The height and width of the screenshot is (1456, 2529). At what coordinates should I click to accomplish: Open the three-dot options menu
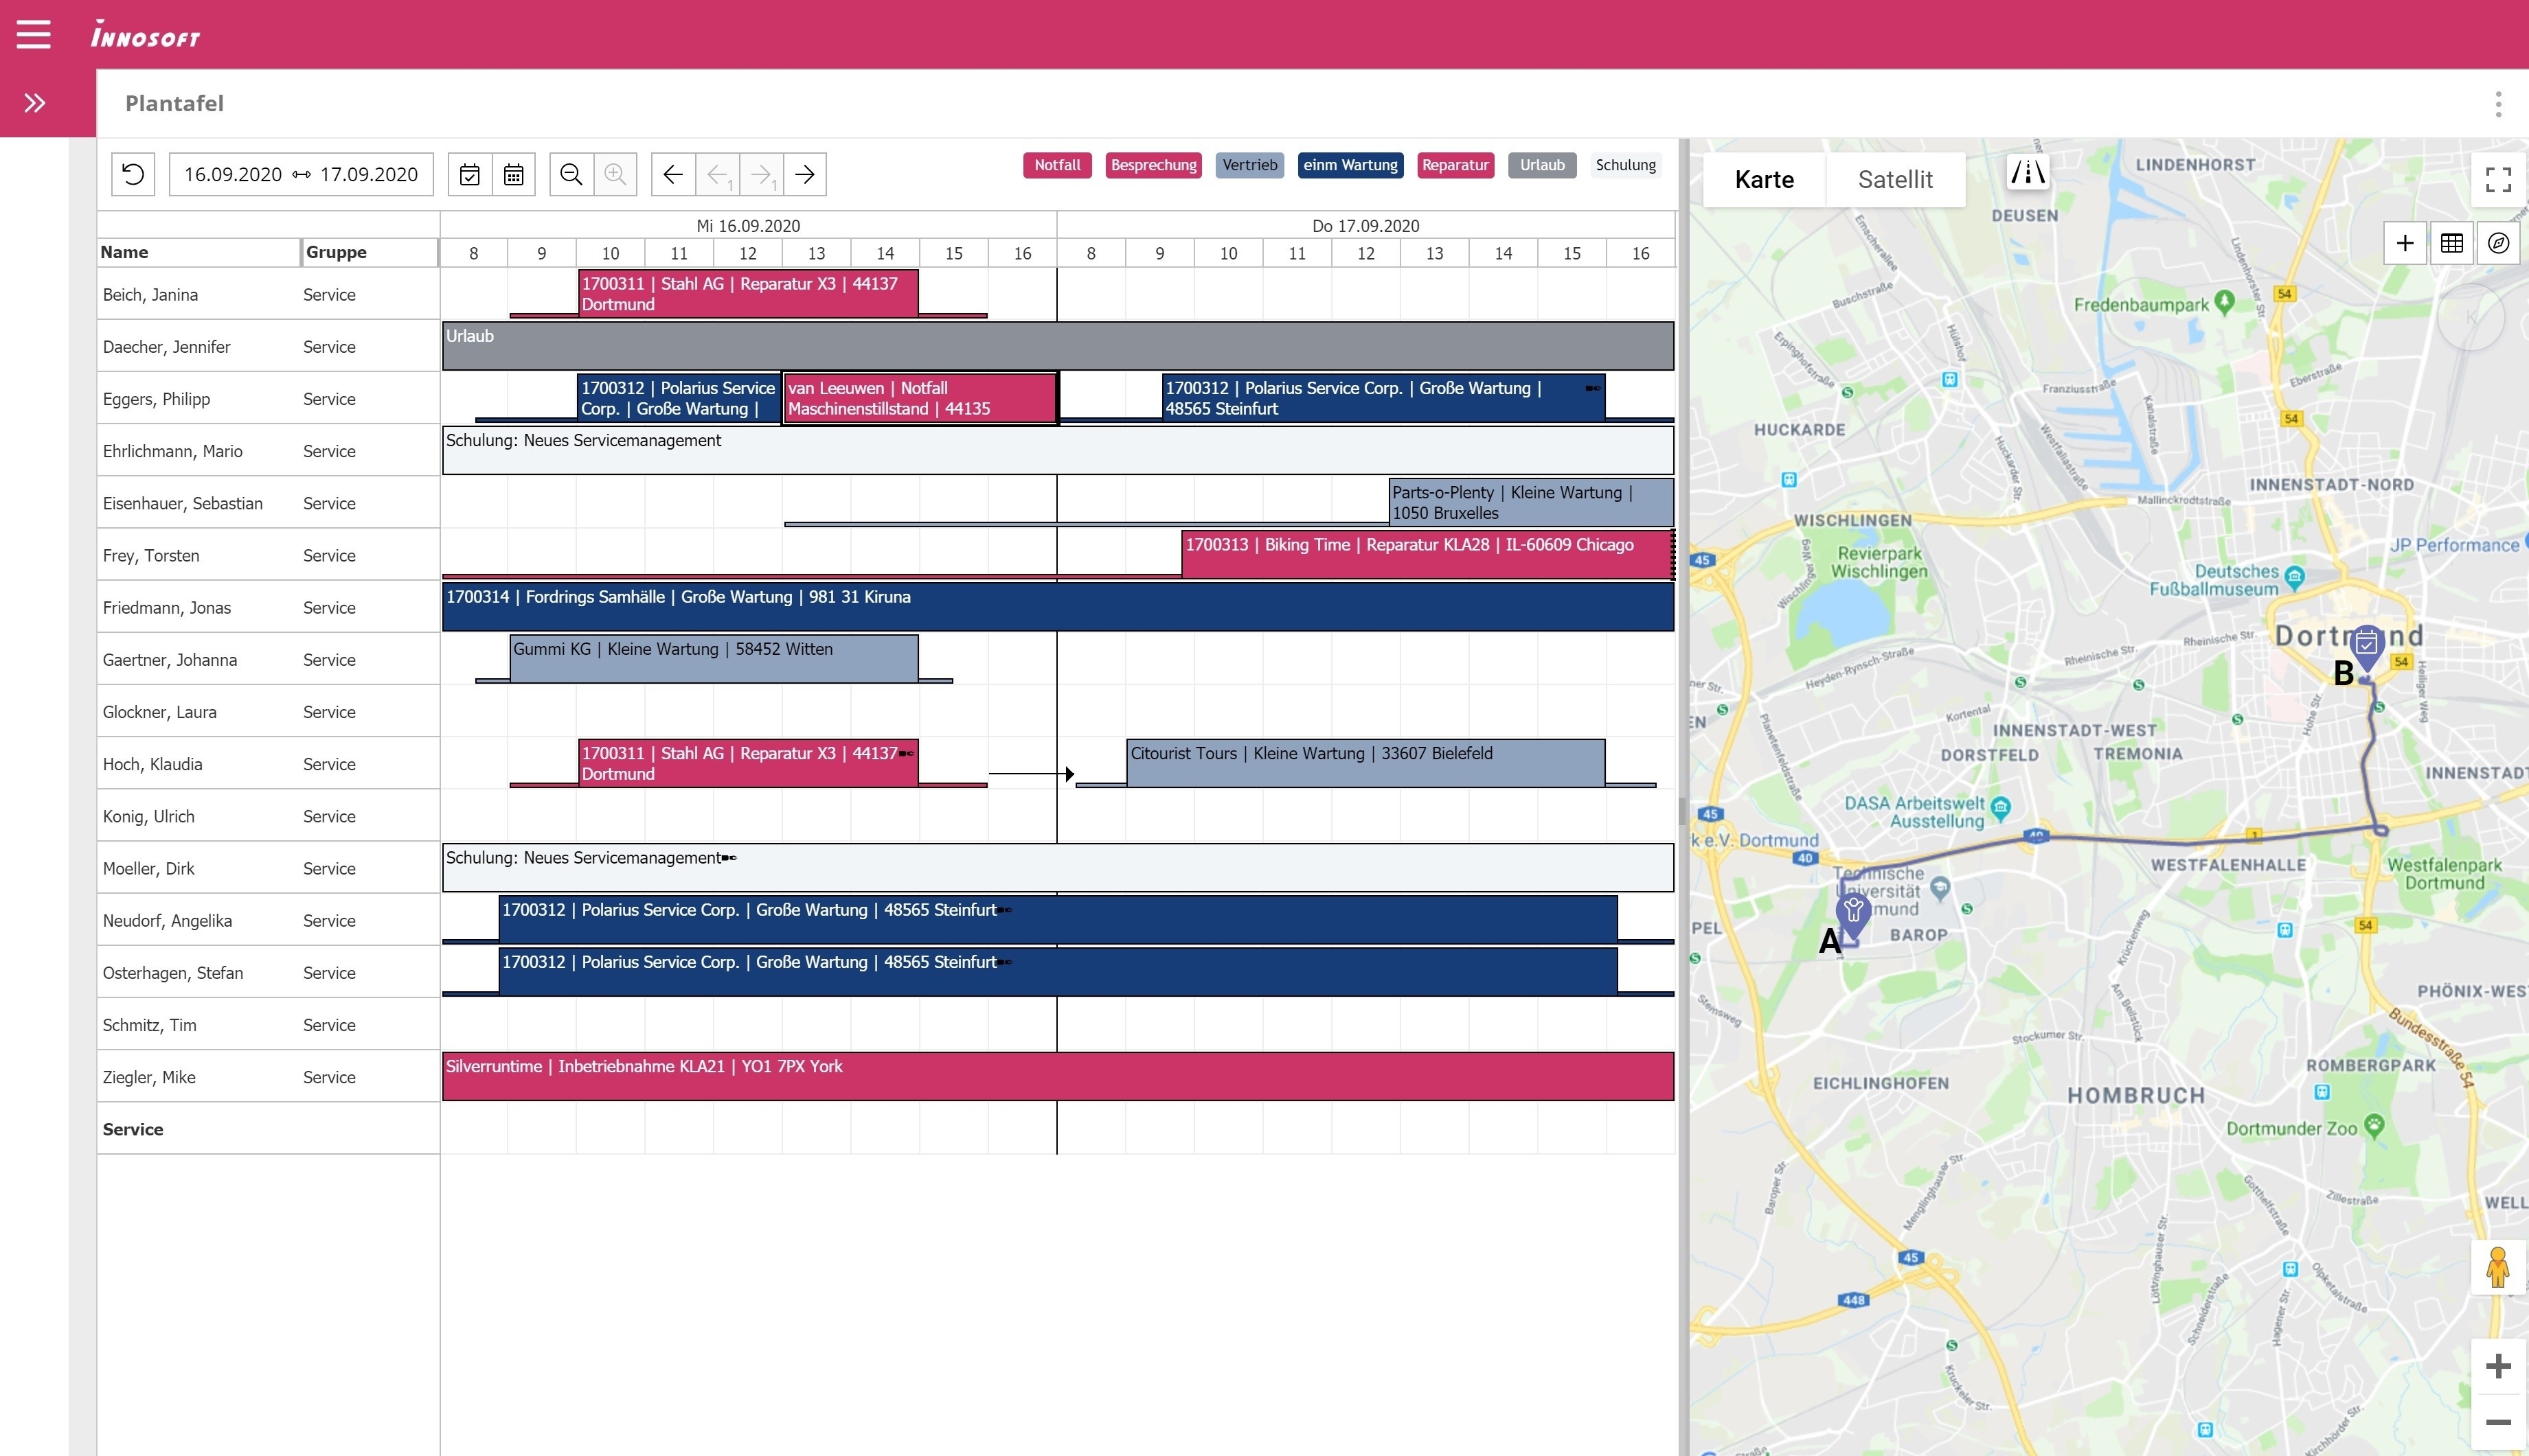coord(2498,104)
